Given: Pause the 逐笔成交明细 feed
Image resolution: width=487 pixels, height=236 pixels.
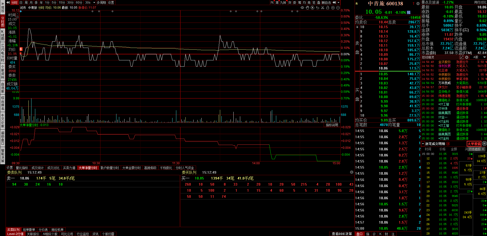Looking at the screenshot, I should 484,143.
